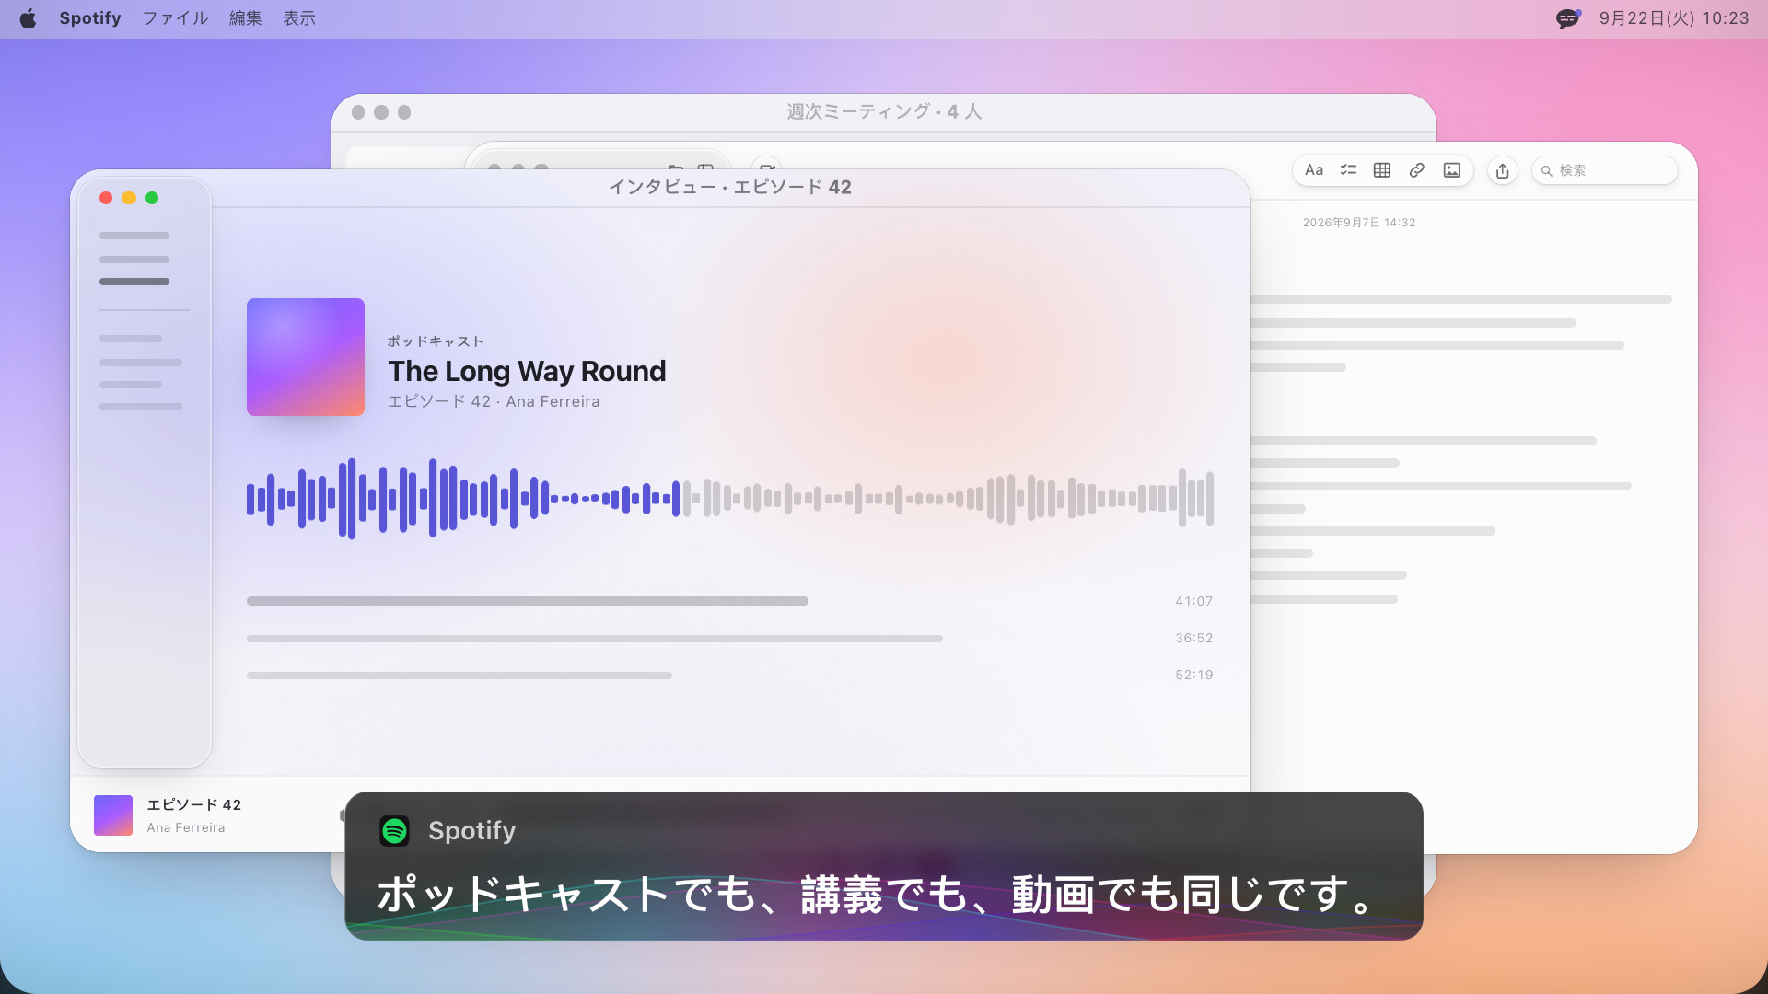This screenshot has height=994, width=1768.
Task: Click the note timestamp "2026年9月7日 14:32"
Action: coord(1359,223)
